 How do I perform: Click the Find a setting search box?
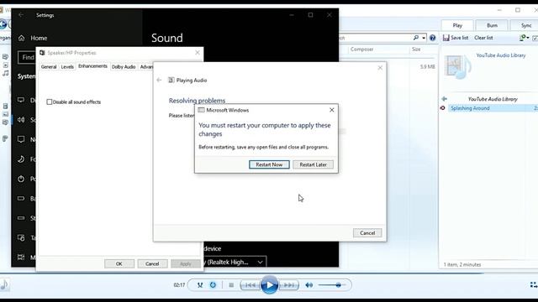[27, 58]
